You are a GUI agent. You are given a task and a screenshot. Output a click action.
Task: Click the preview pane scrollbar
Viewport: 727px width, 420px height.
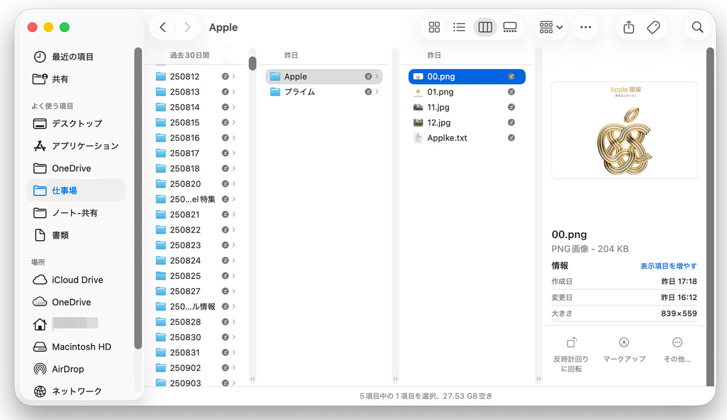click(710, 217)
